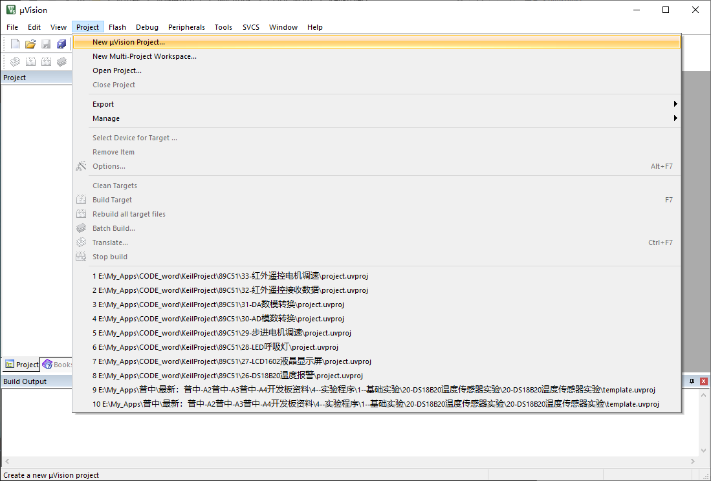
Task: Click the Open file folder icon
Action: tap(30, 44)
